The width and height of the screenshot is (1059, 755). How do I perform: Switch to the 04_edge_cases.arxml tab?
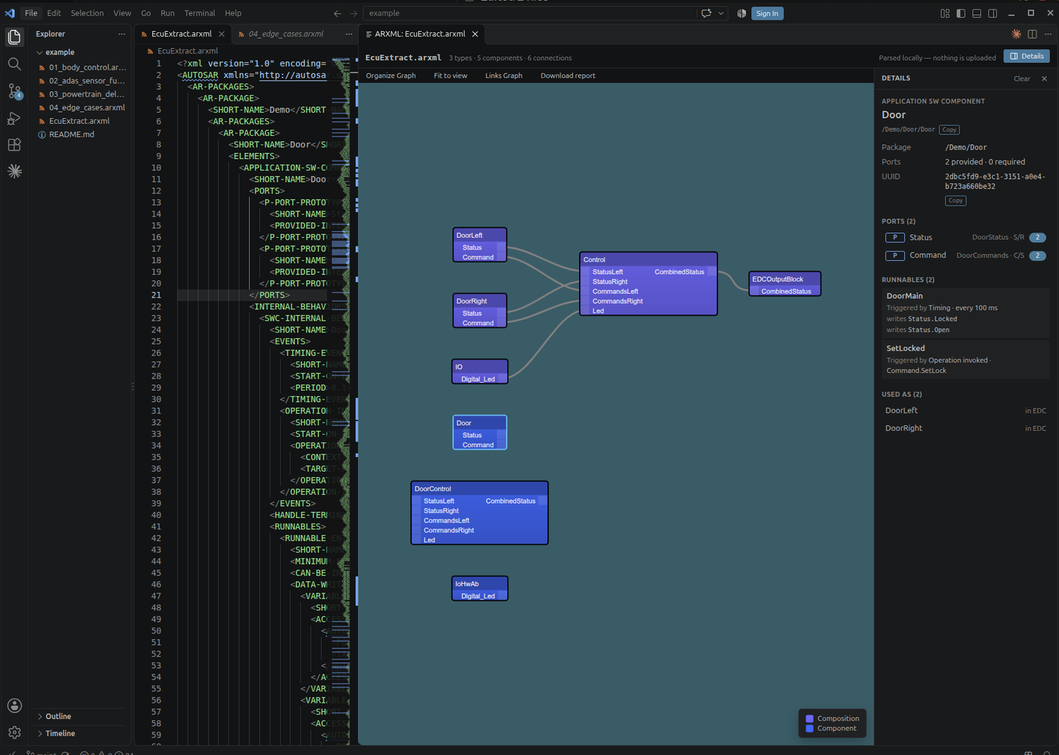(x=286, y=34)
